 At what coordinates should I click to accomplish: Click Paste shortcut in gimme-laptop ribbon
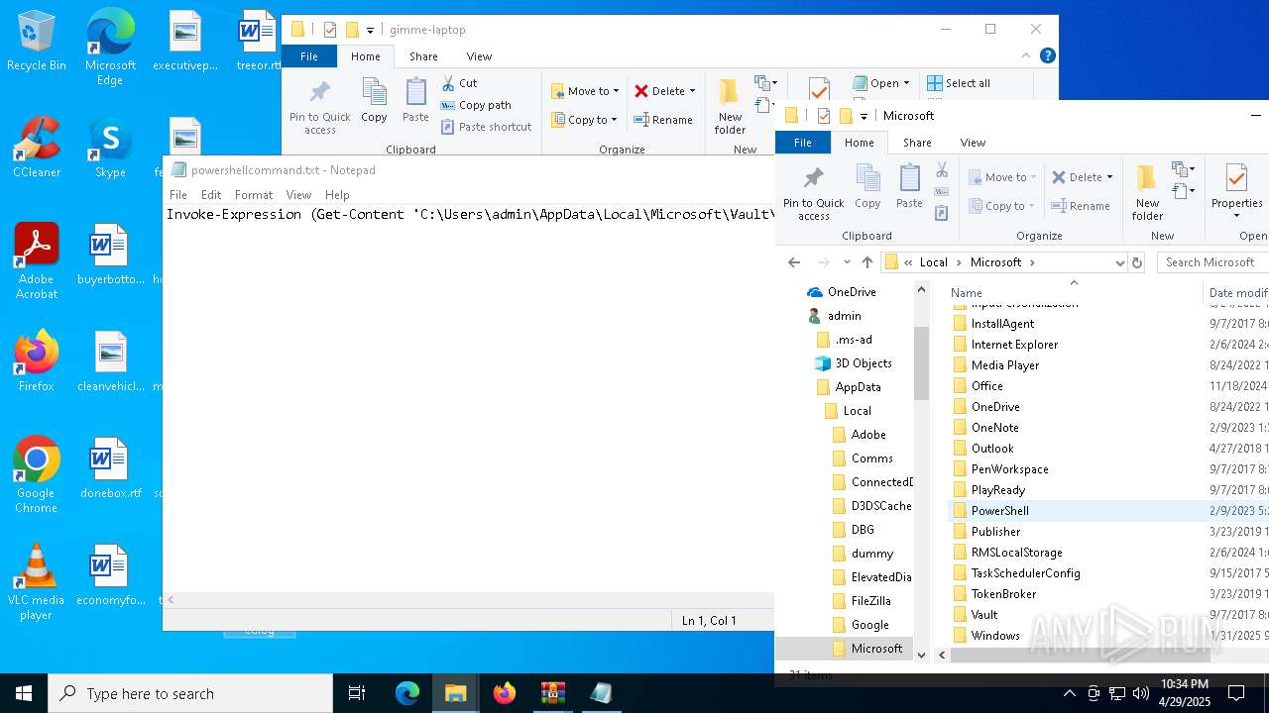click(x=487, y=127)
